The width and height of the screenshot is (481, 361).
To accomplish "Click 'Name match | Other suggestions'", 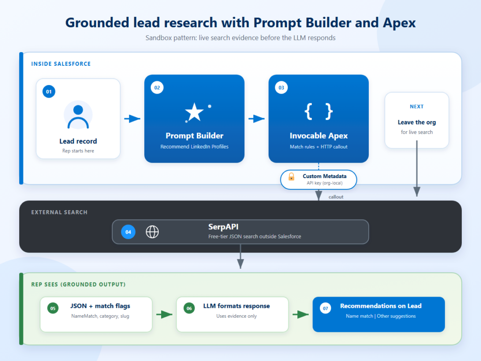I will coord(380,316).
